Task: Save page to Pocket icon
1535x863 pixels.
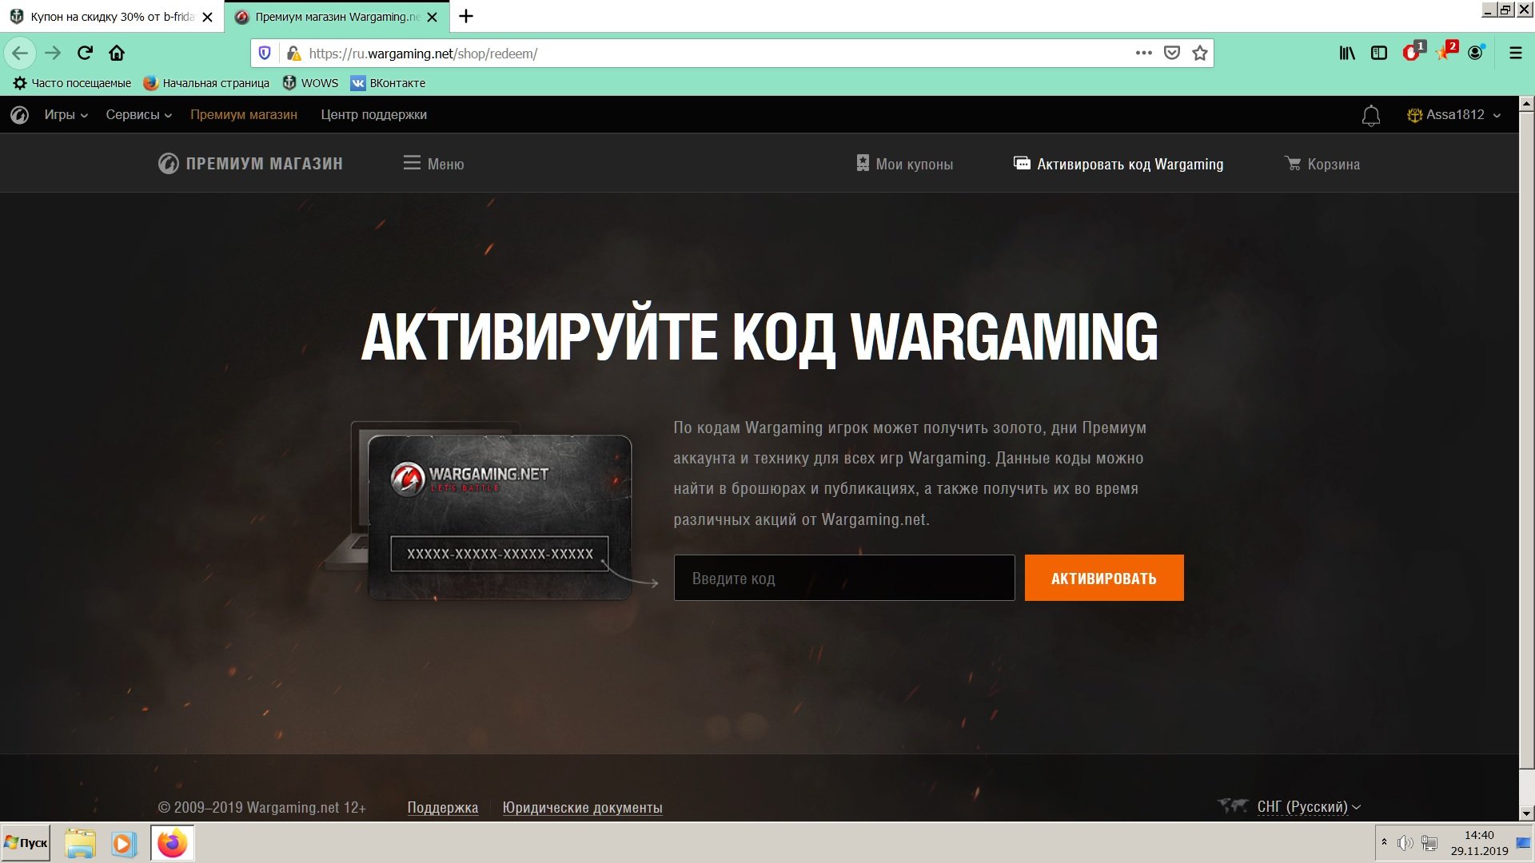Action: click(x=1172, y=54)
